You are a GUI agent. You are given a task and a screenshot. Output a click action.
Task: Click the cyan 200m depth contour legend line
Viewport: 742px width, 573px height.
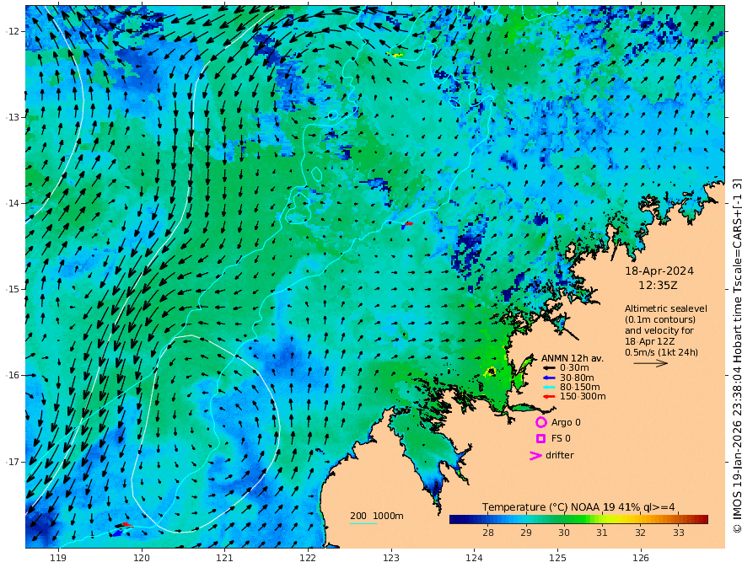[363, 523]
